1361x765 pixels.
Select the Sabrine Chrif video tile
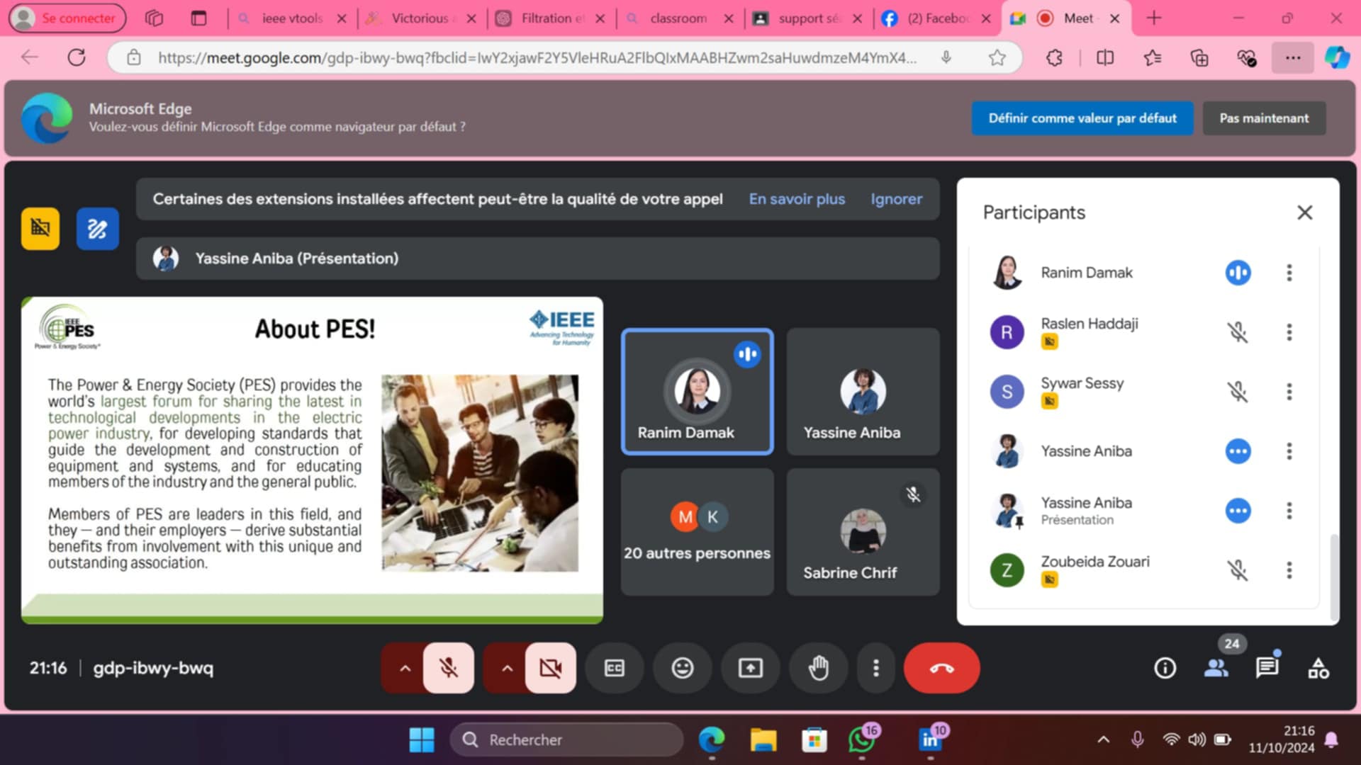pos(863,532)
